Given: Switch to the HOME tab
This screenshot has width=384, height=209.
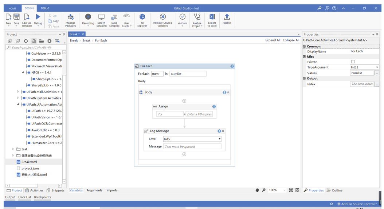Looking at the screenshot, I should click(x=12, y=8).
